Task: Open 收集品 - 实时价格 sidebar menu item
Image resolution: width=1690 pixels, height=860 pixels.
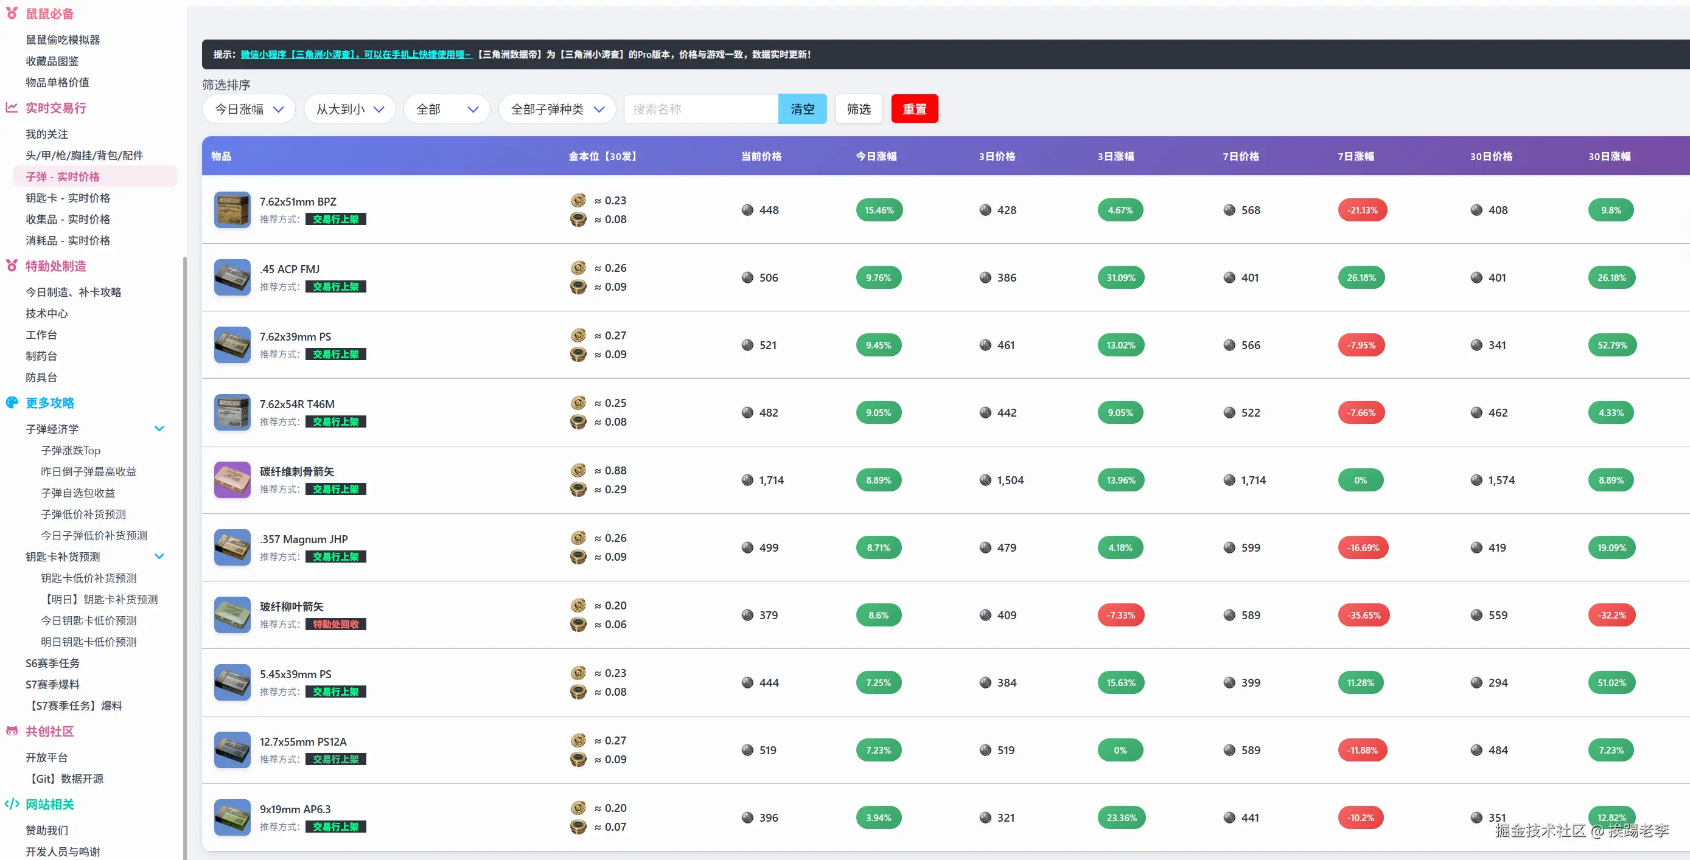Action: pos(68,219)
